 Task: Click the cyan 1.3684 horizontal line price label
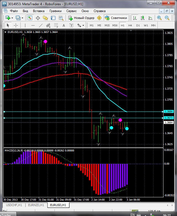[168, 112]
